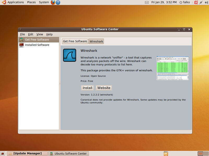This screenshot has width=209, height=156.
Task: Open the blue Help icon in top panel
Action: (x=58, y=2)
